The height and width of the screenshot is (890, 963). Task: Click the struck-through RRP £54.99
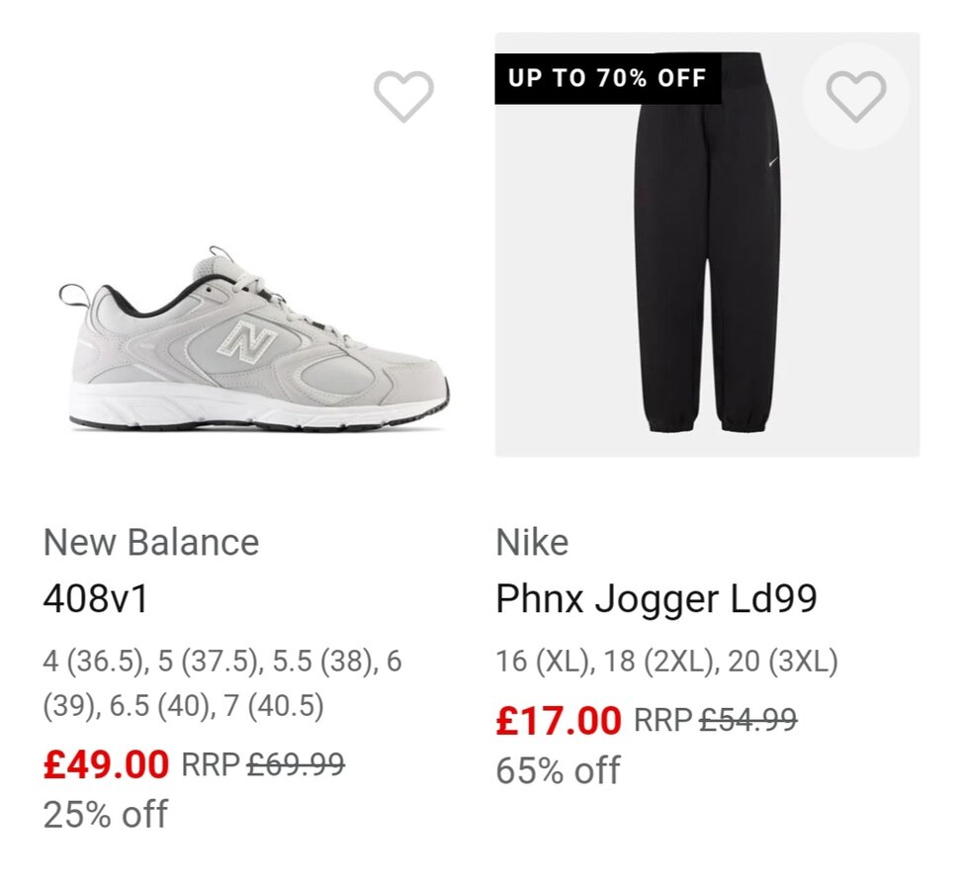tap(747, 720)
